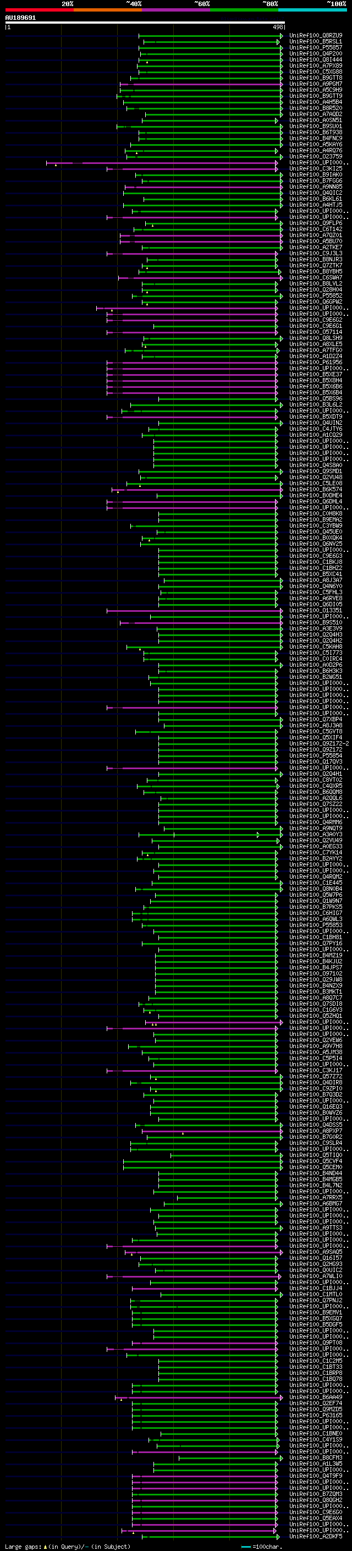Click the UniRef100_Q9Z172-2 isoform label
352x1551 pixels.
pos(319,744)
